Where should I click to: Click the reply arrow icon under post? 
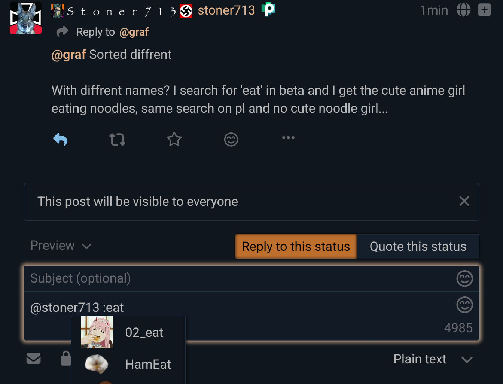click(x=60, y=140)
